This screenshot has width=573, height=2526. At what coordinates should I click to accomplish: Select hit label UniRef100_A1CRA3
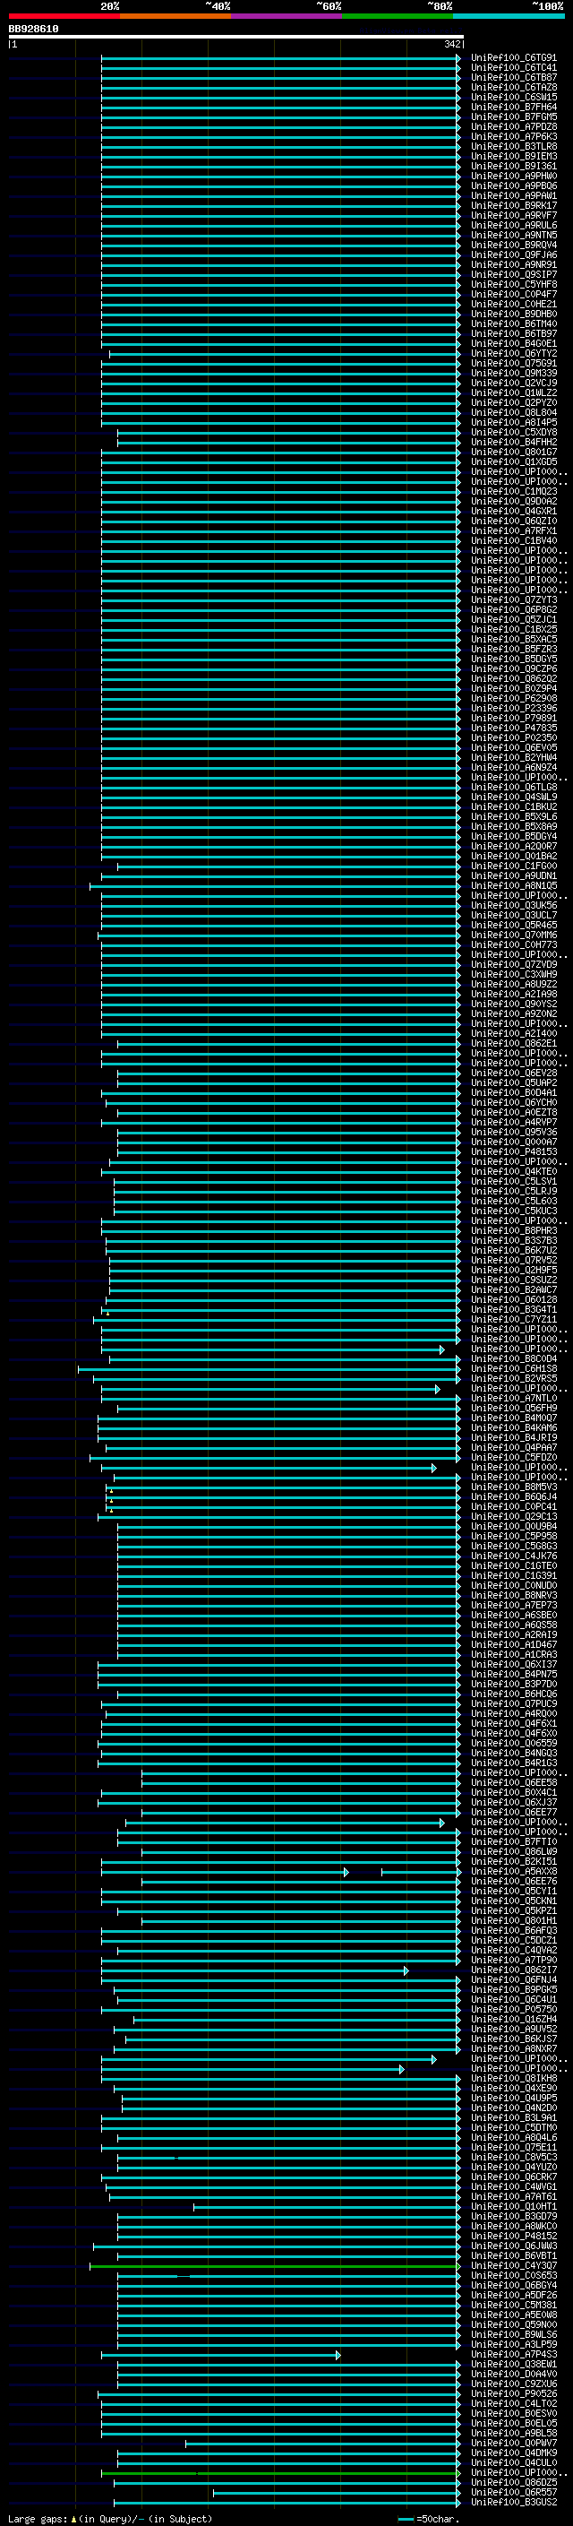[x=513, y=1654]
